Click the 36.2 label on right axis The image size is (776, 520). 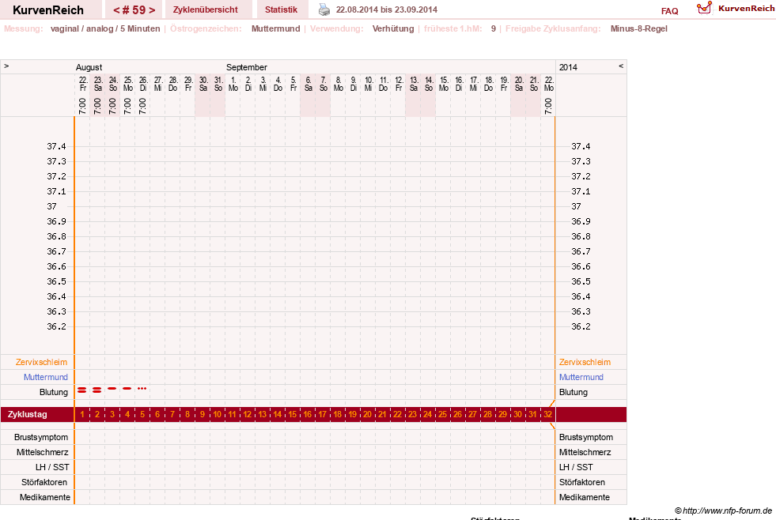581,326
